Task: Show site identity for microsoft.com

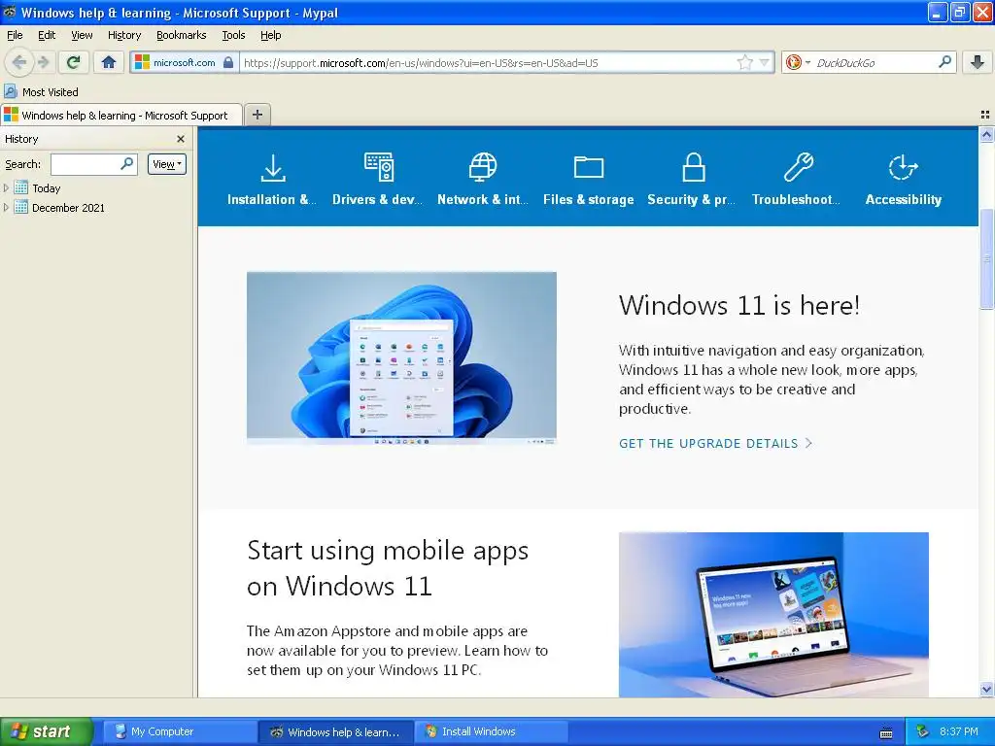Action: 184,62
